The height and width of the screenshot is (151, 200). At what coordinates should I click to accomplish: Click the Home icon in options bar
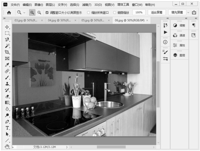[x=9, y=13]
